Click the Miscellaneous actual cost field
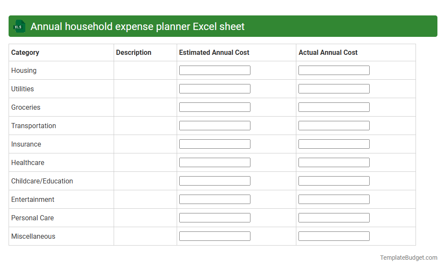The width and height of the screenshot is (446, 270). (334, 236)
